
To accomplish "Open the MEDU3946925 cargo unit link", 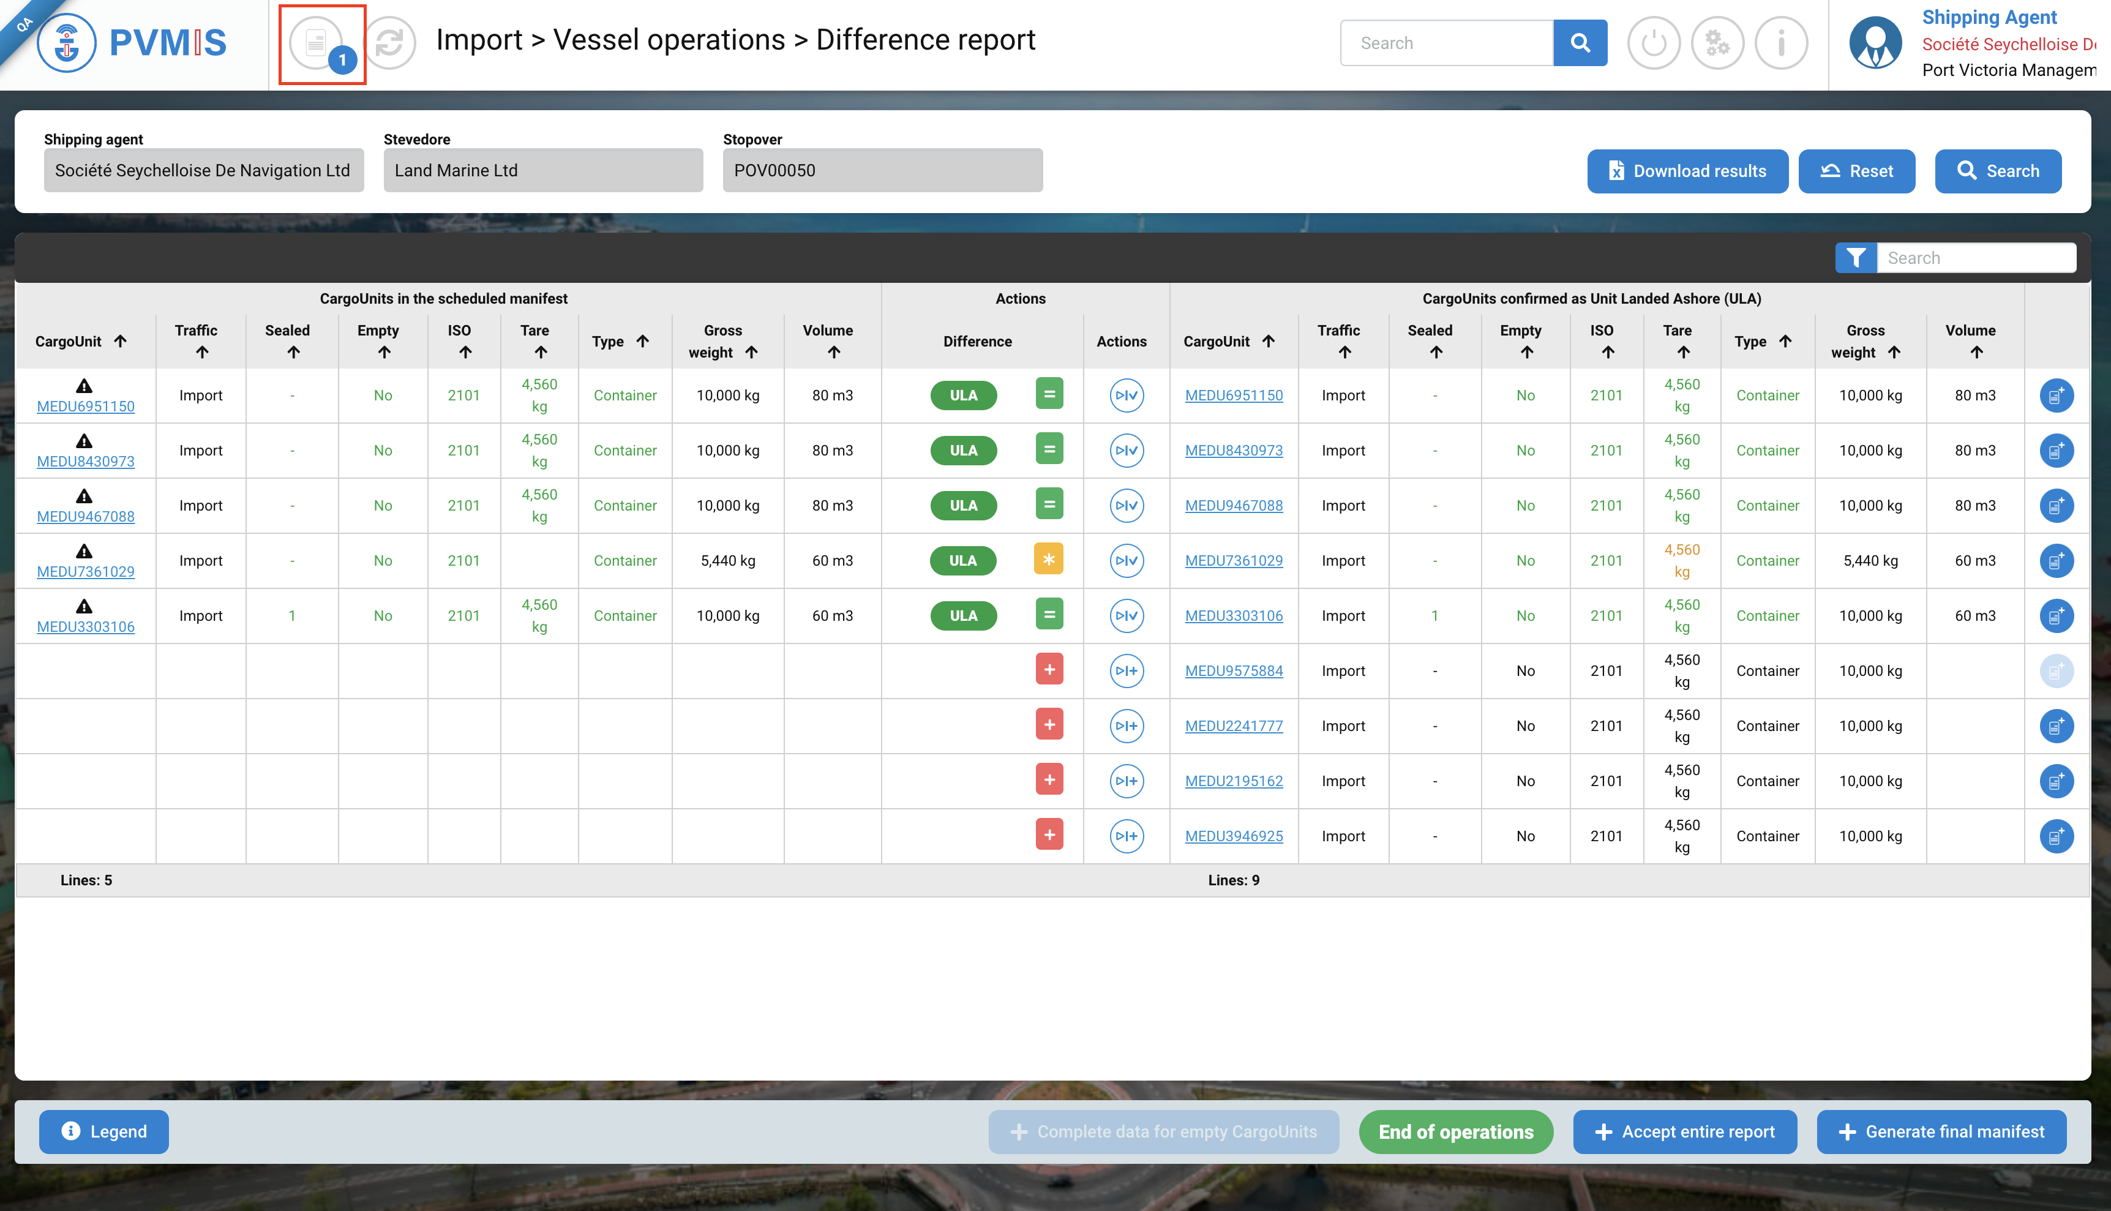I will 1234,836.
